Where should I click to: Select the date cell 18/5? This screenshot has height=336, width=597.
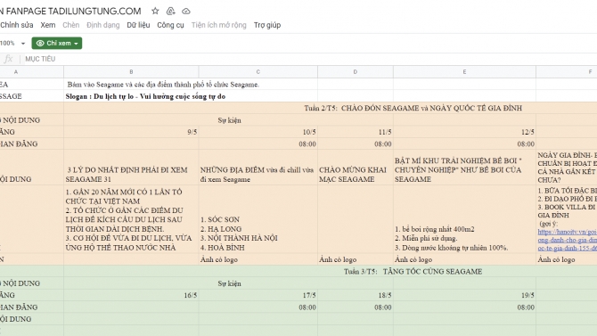tap(356, 295)
